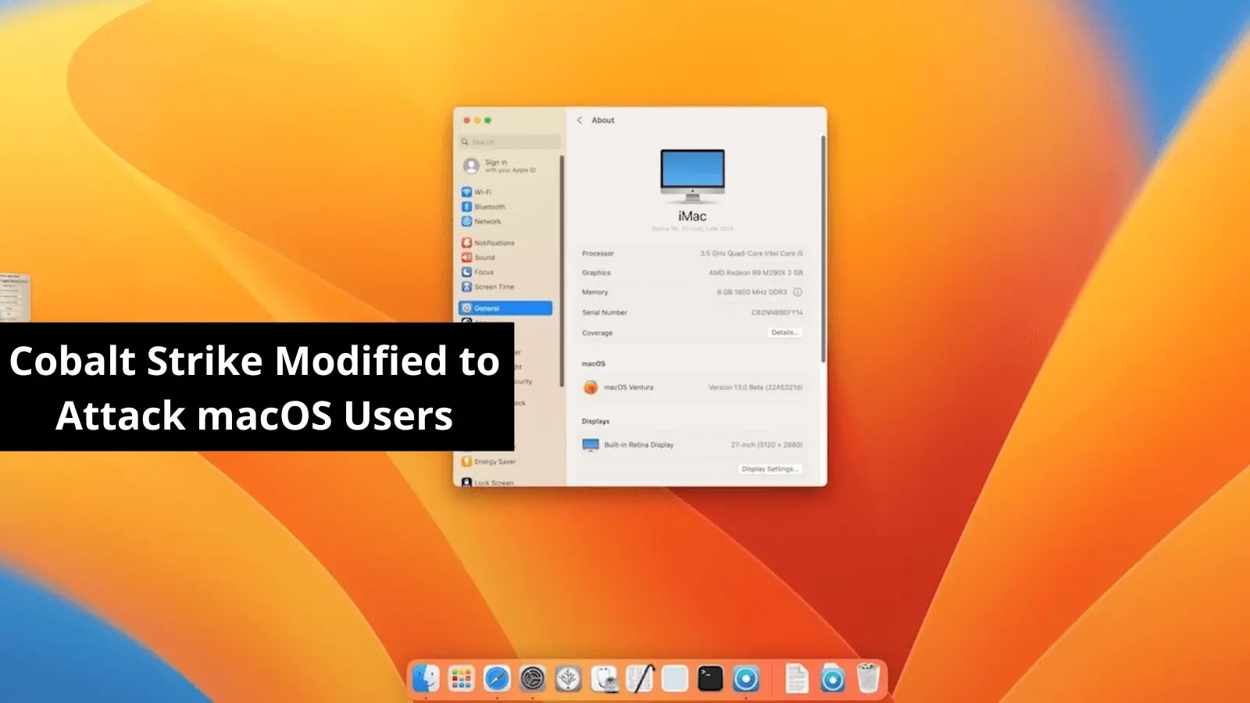Select the General sidebar item
This screenshot has width=1250, height=703.
pyautogui.click(x=505, y=309)
